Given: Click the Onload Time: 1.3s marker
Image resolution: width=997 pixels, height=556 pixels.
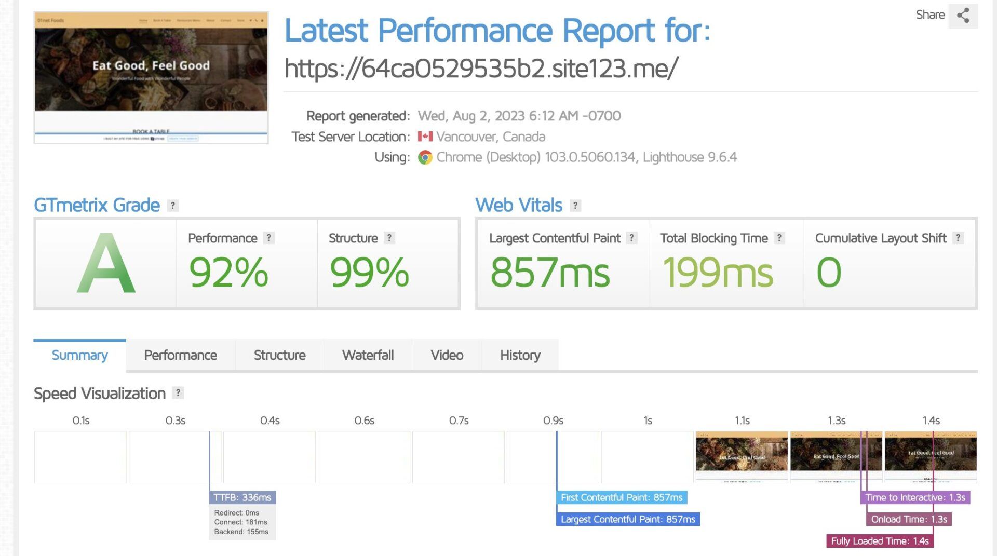Looking at the screenshot, I should 909,519.
